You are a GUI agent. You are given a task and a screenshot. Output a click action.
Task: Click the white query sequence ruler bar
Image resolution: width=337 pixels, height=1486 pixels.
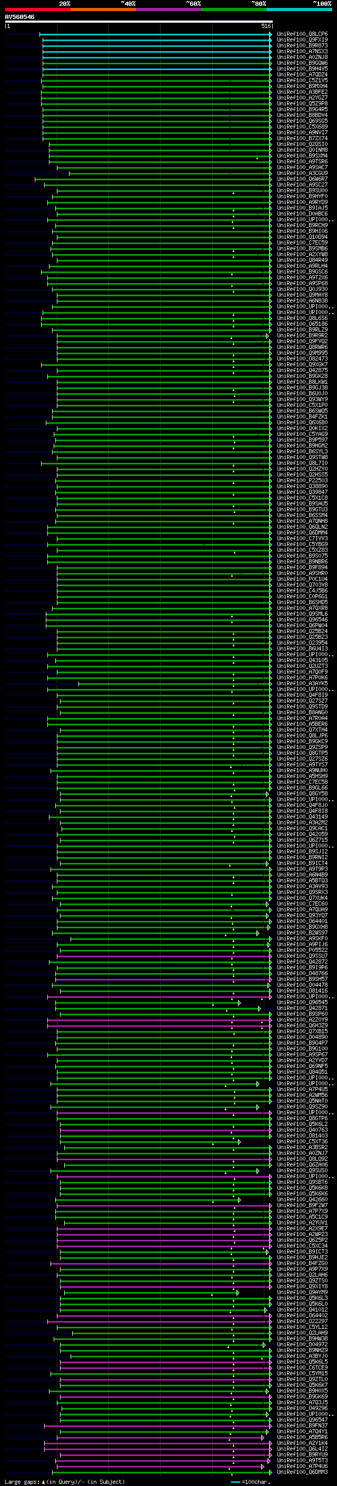pyautogui.click(x=139, y=22)
